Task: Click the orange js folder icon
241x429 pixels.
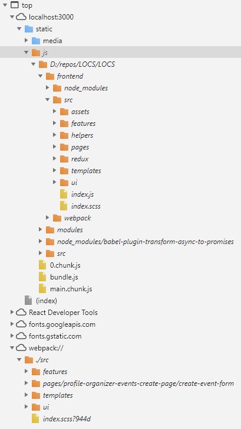Action: click(x=36, y=52)
